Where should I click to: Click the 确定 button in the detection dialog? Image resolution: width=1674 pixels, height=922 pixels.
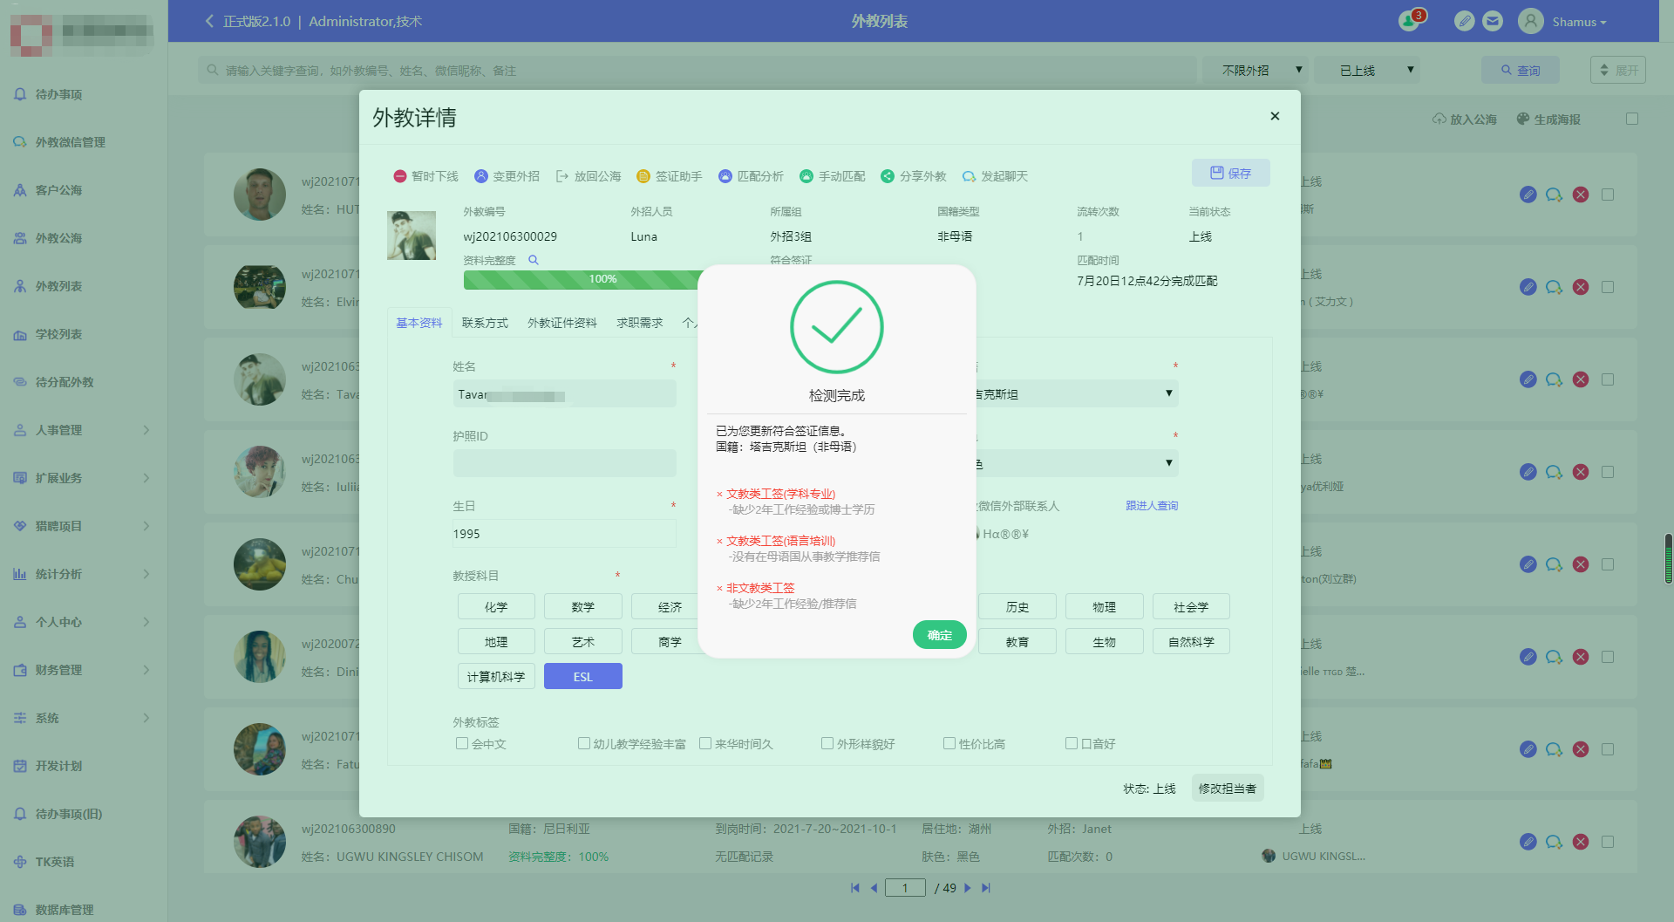(939, 635)
